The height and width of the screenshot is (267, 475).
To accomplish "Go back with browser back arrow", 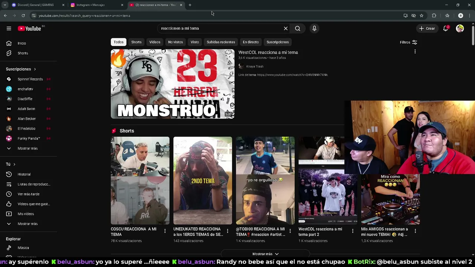I will coord(5,16).
